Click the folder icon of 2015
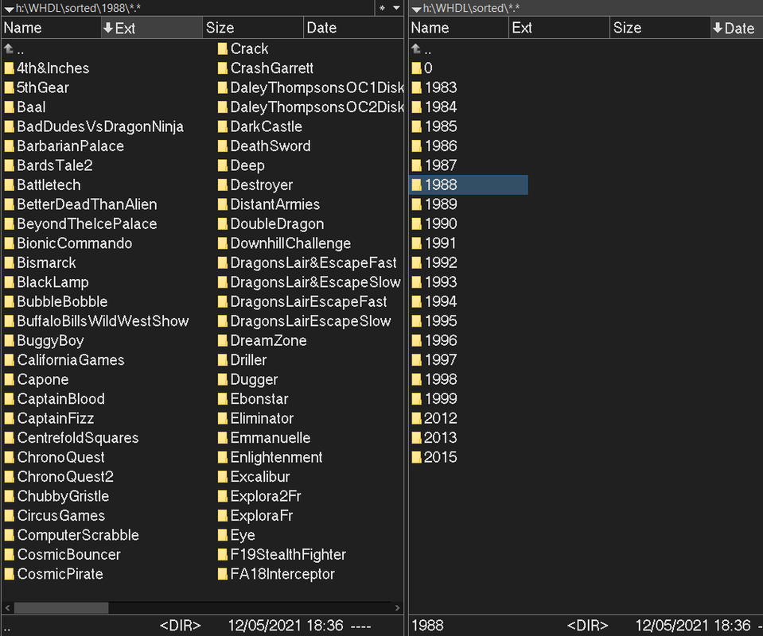Viewport: 763px width, 636px height. 417,457
